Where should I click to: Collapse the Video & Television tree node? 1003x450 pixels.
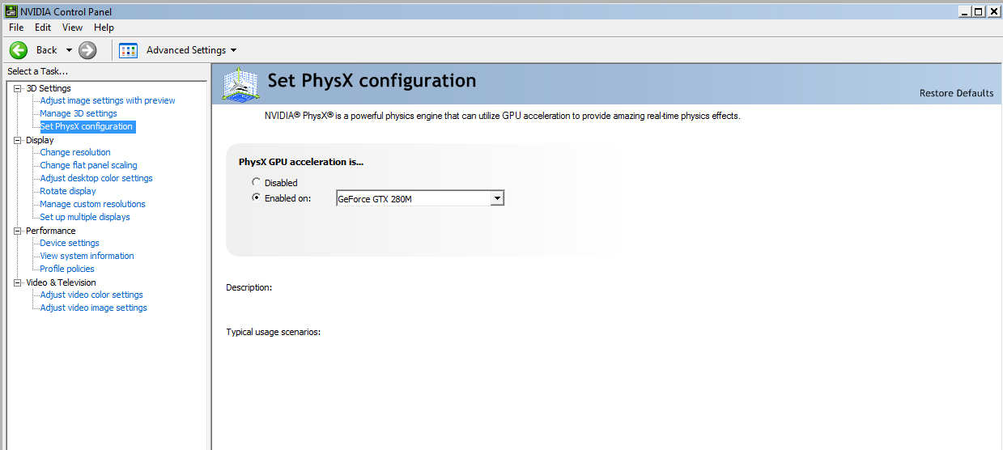(19, 282)
